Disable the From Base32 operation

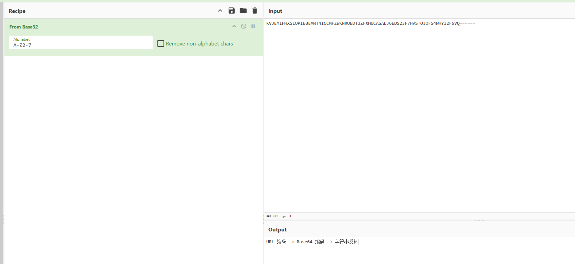[x=244, y=26]
